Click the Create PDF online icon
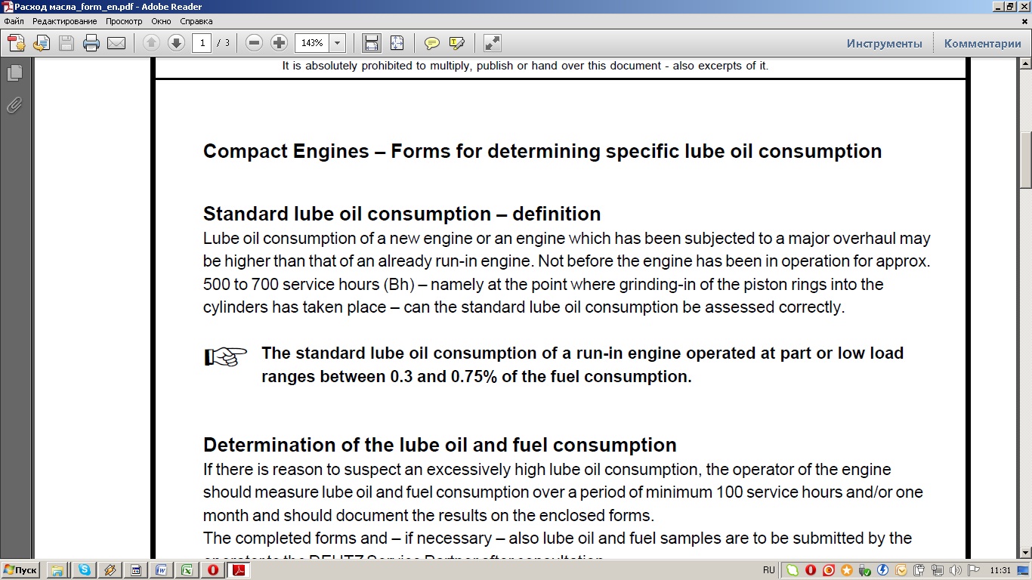Screen dimensions: 1032x580 click(16, 43)
